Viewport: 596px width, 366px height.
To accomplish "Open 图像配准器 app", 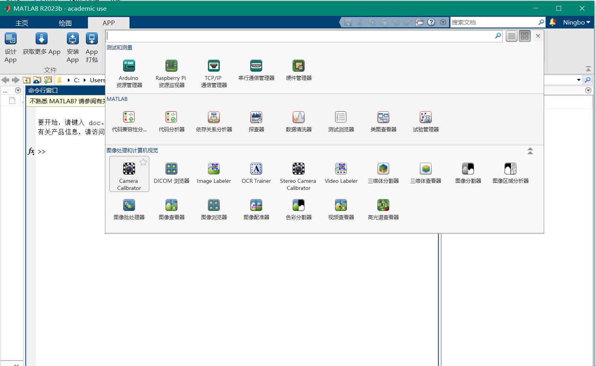I will [256, 209].
